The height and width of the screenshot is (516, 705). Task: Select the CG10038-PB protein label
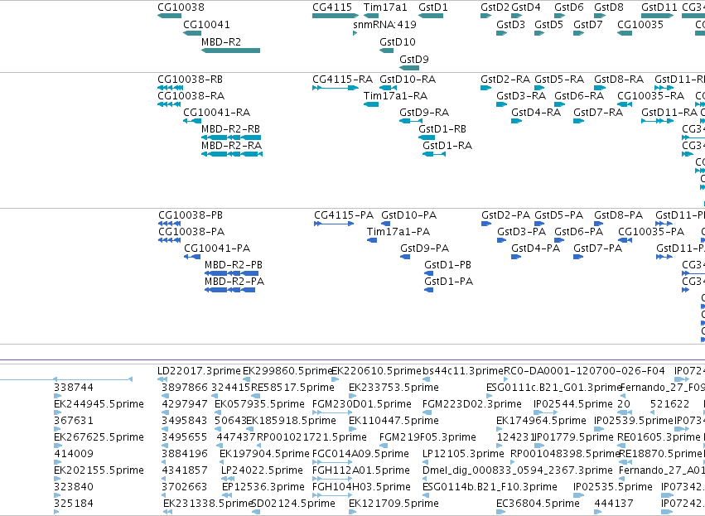(x=191, y=215)
